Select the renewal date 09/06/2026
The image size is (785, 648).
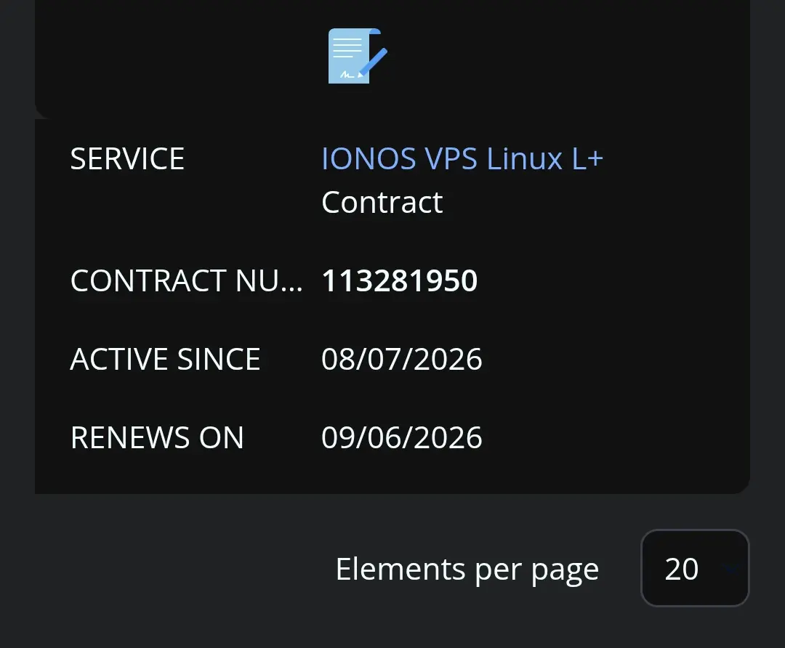click(401, 437)
